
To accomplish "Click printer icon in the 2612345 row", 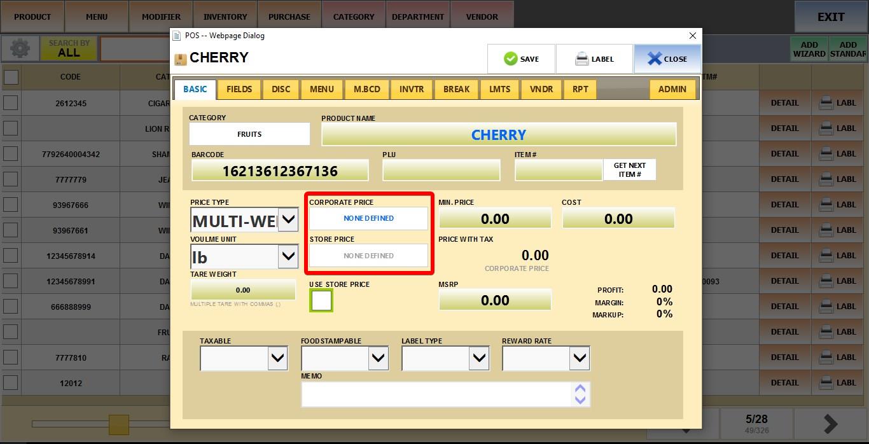I will (826, 102).
